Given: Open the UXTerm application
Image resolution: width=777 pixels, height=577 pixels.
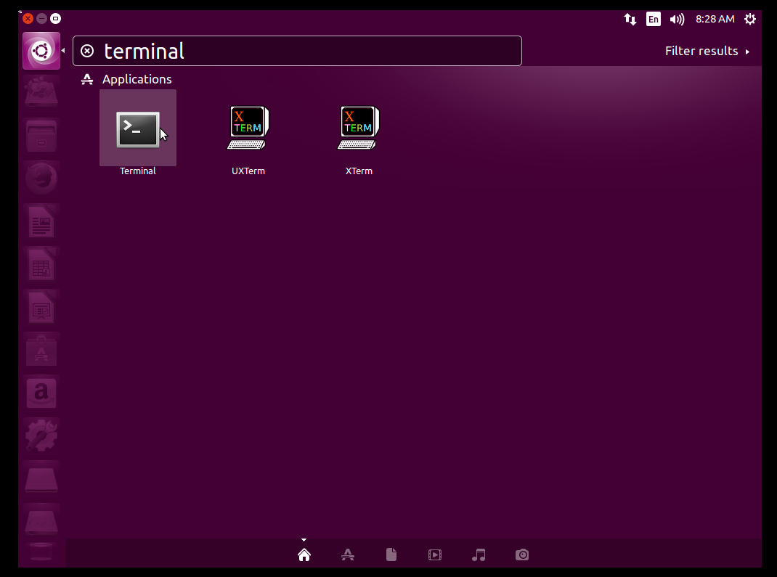Looking at the screenshot, I should click(x=248, y=128).
